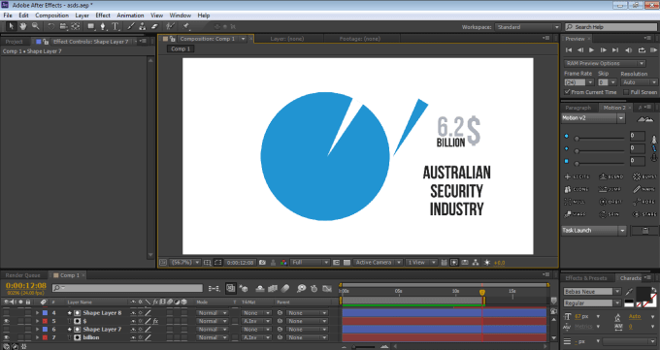Play the preview
Viewport: 660px width, 350px height.
tap(591, 50)
